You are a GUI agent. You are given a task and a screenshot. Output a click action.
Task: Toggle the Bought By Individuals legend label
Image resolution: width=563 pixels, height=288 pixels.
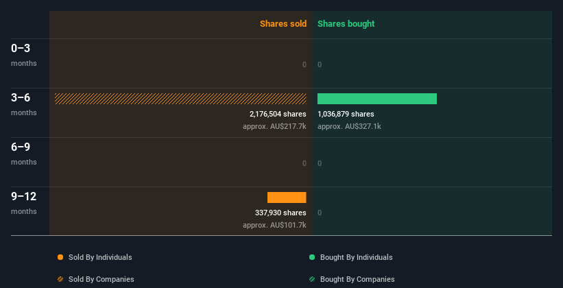click(356, 257)
